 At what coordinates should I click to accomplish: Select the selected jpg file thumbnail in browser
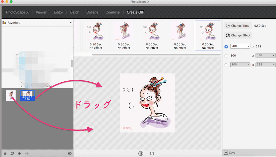27,95
